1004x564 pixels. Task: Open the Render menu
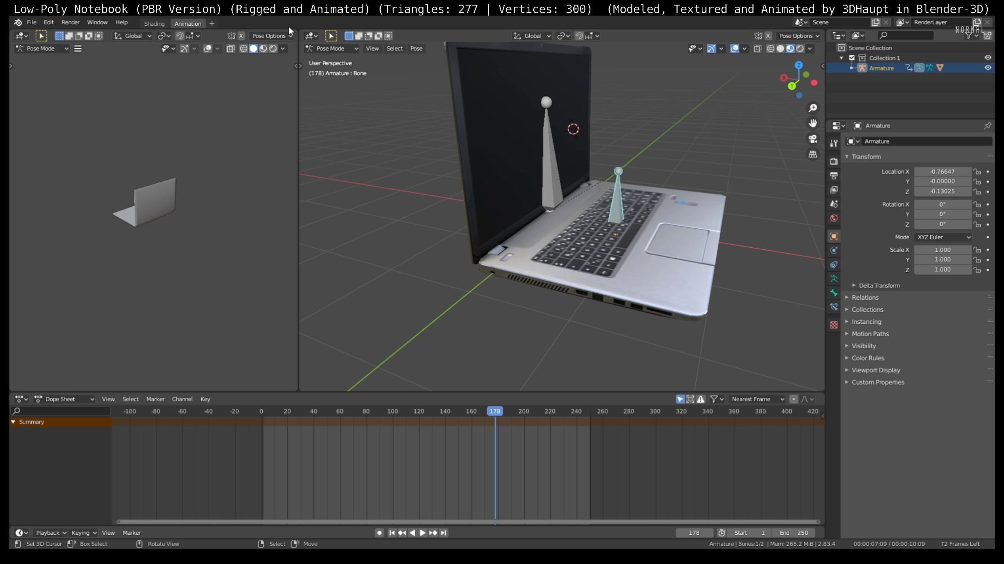pos(70,23)
